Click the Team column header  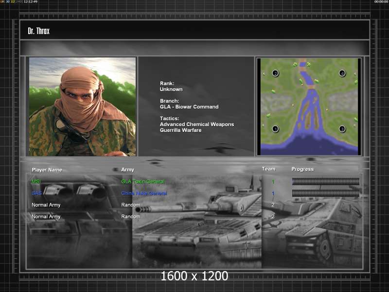click(x=269, y=169)
